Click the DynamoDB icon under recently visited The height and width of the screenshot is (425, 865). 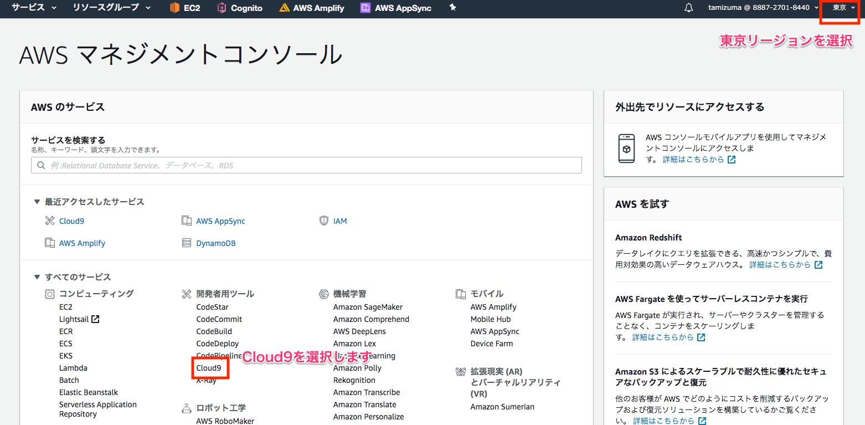click(187, 243)
